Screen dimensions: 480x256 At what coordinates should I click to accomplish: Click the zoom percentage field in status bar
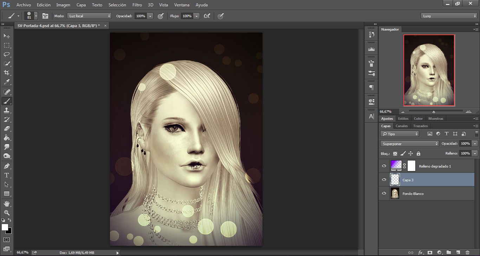(x=22, y=252)
